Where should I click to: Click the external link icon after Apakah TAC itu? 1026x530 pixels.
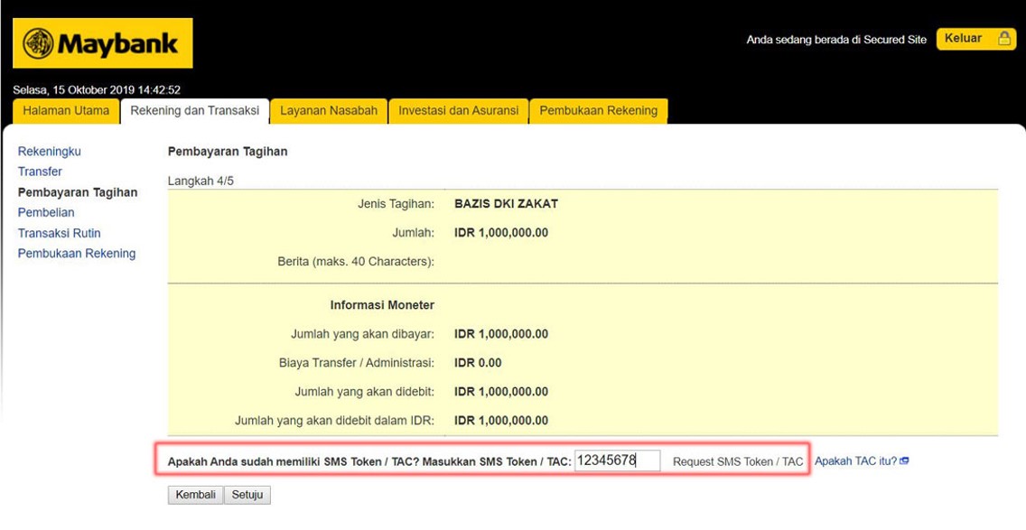click(x=904, y=460)
